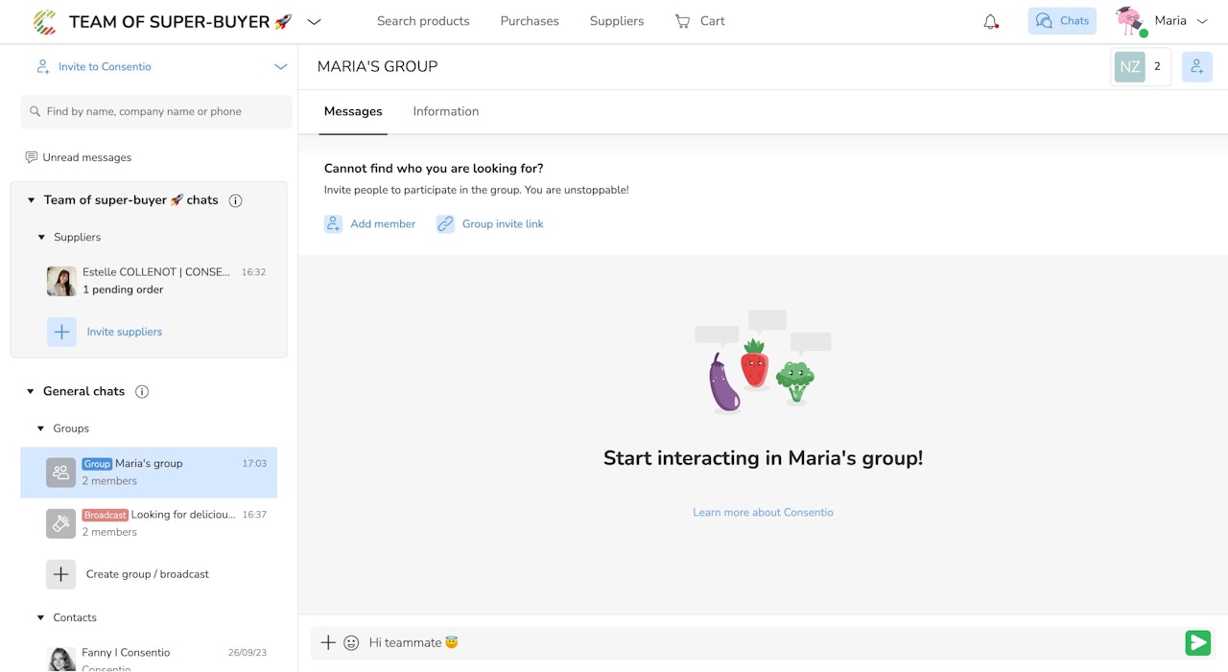This screenshot has height=672, width=1228.
Task: Collapse the Groups tree section
Action: click(x=41, y=429)
